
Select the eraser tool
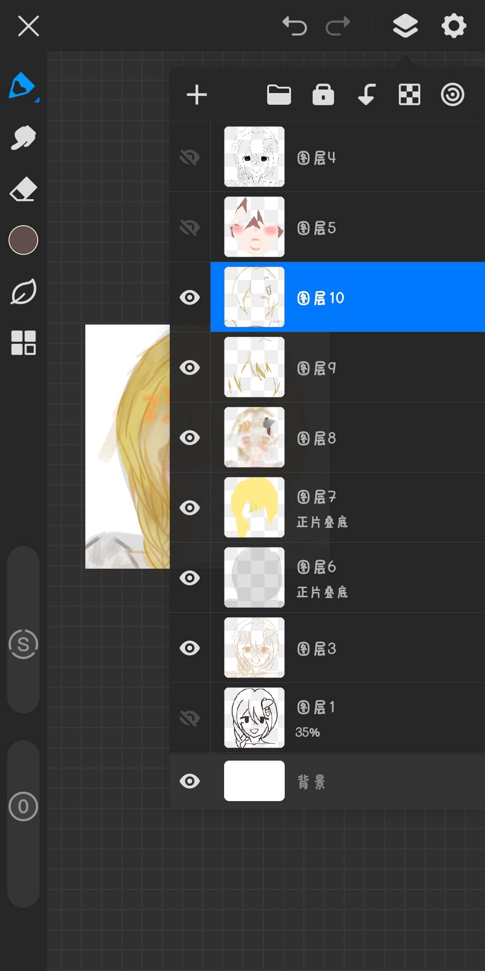(23, 189)
